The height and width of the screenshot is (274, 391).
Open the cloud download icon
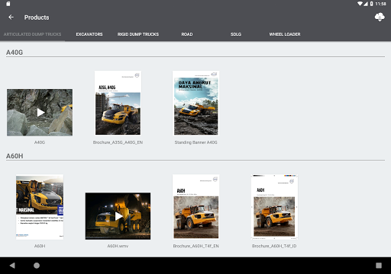pos(380,18)
